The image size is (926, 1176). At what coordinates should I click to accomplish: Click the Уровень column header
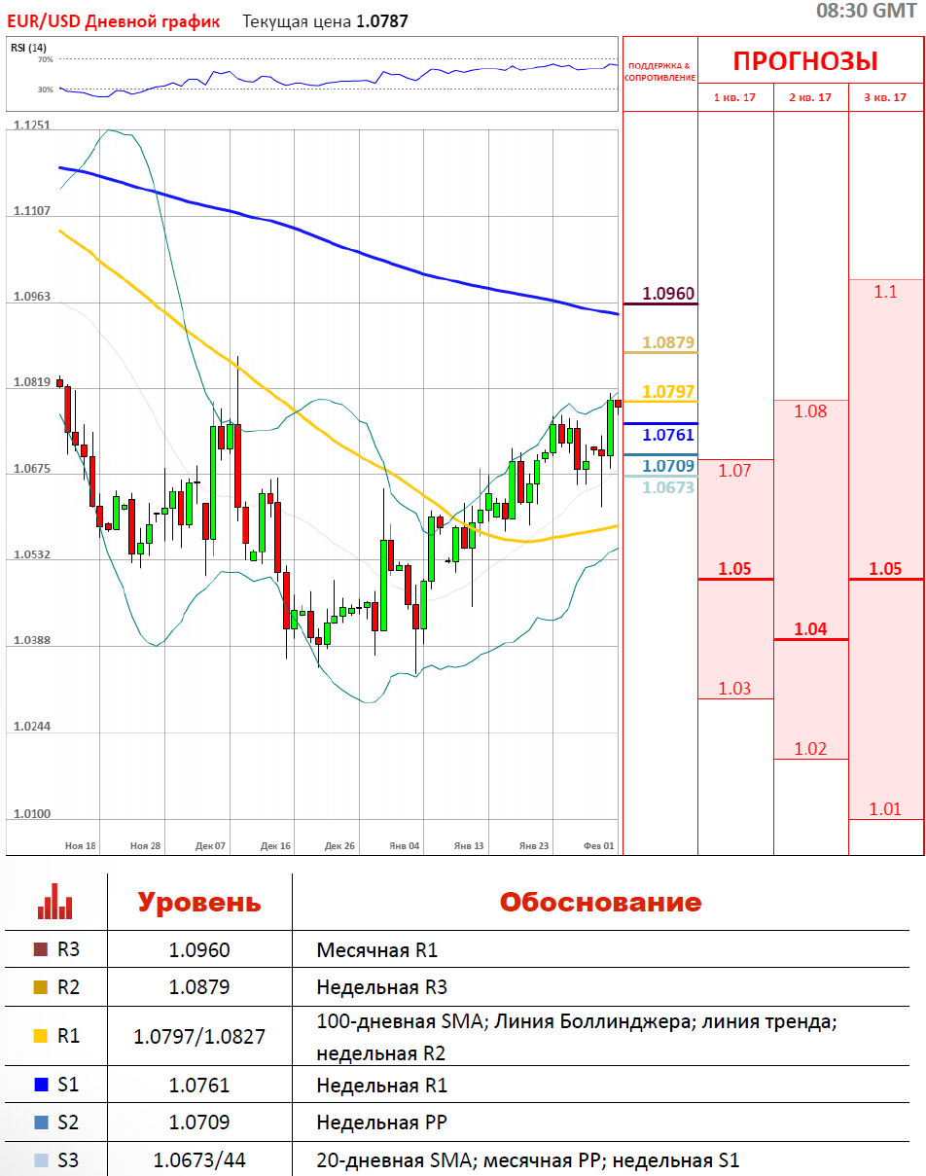click(198, 902)
